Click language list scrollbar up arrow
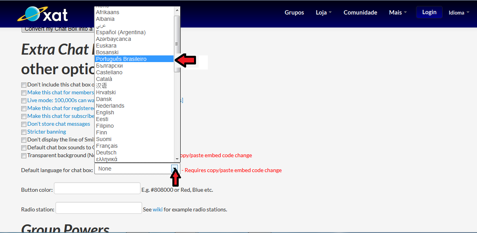The height and width of the screenshot is (233, 477). tap(177, 10)
